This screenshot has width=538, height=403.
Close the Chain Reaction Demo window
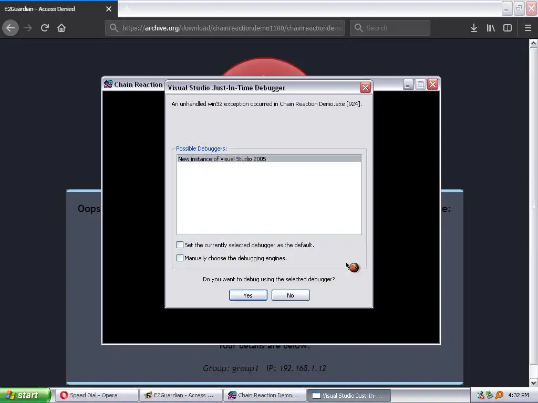tap(432, 84)
